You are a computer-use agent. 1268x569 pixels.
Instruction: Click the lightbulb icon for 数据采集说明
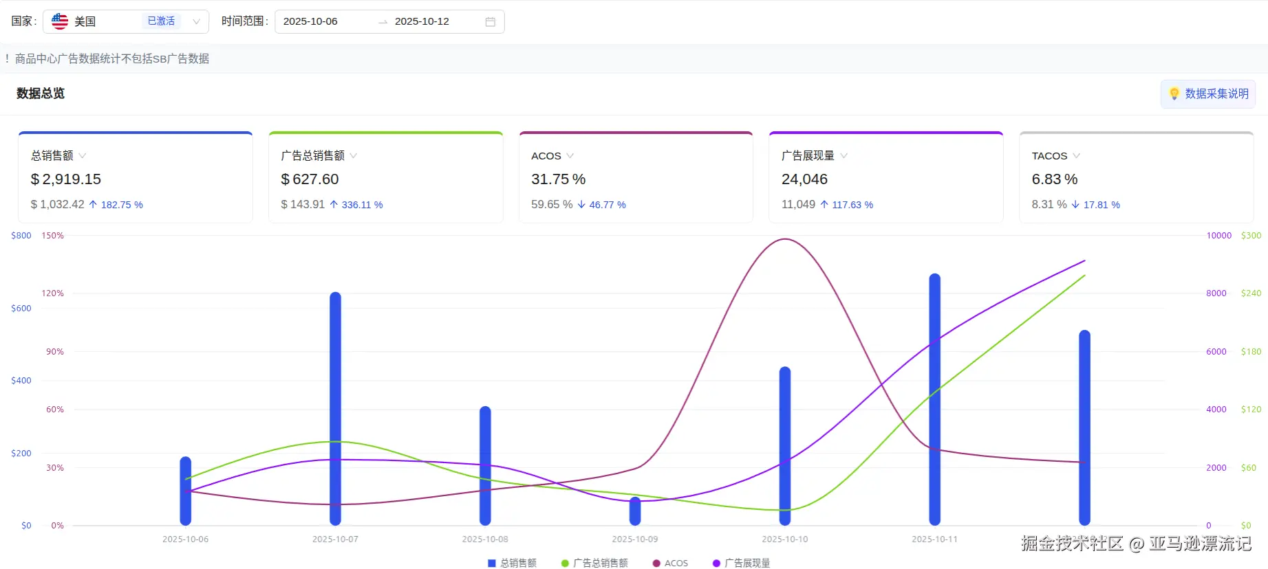pos(1174,93)
